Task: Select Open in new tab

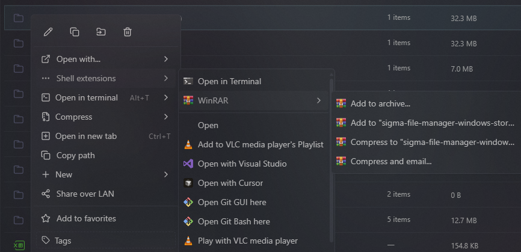Action: (106, 136)
